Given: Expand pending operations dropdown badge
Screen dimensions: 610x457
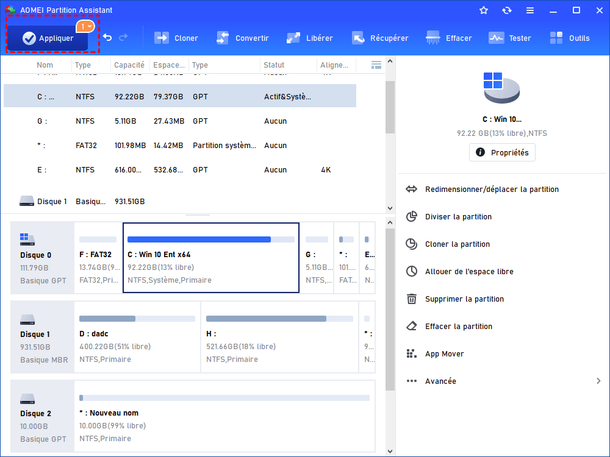Looking at the screenshot, I should coord(85,26).
